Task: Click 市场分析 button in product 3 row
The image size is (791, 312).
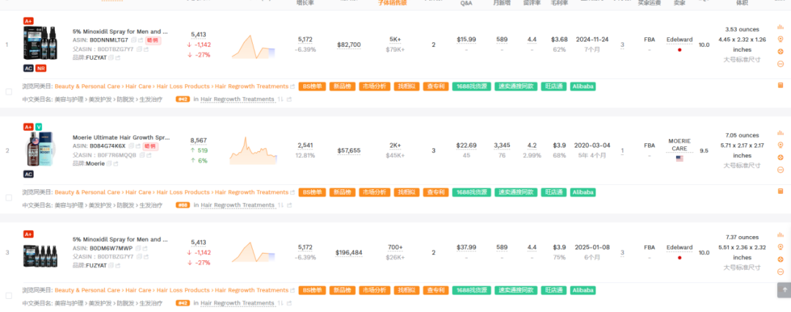Action: tap(374, 290)
